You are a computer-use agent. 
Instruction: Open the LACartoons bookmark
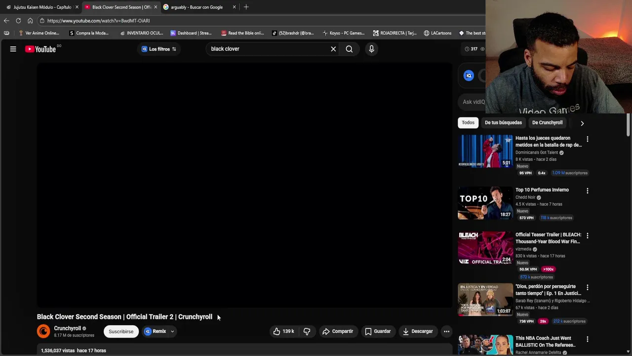pos(437,33)
